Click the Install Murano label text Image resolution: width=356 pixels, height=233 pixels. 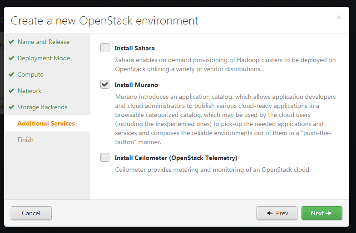pos(136,85)
